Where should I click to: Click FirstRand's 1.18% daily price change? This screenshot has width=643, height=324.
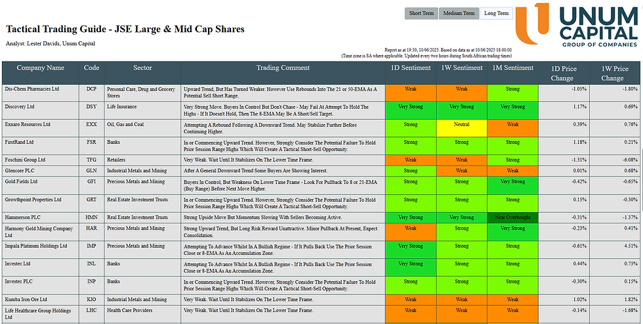pyautogui.click(x=579, y=143)
